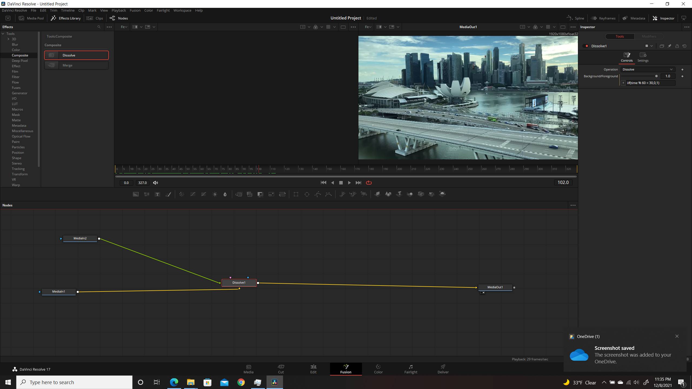692x389 pixels.
Task: Expand the Background/Foreground parameter
Action: tap(623, 82)
